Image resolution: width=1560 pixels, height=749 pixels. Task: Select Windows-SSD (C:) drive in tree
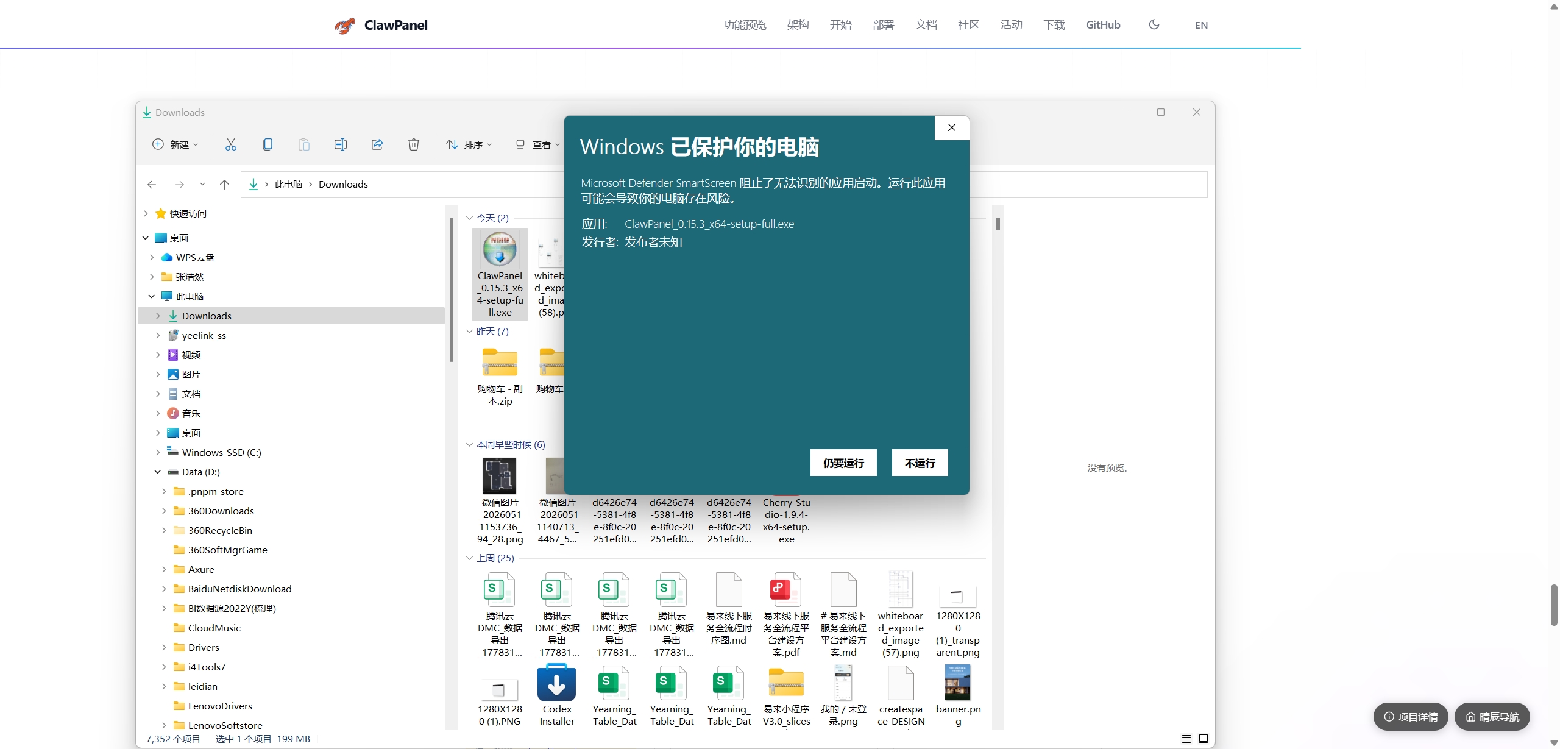click(x=221, y=453)
